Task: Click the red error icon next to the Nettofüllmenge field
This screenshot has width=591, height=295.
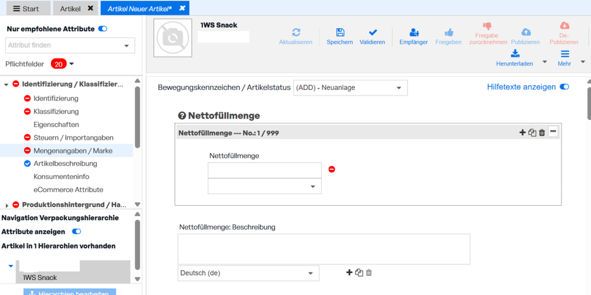Action: click(x=332, y=170)
